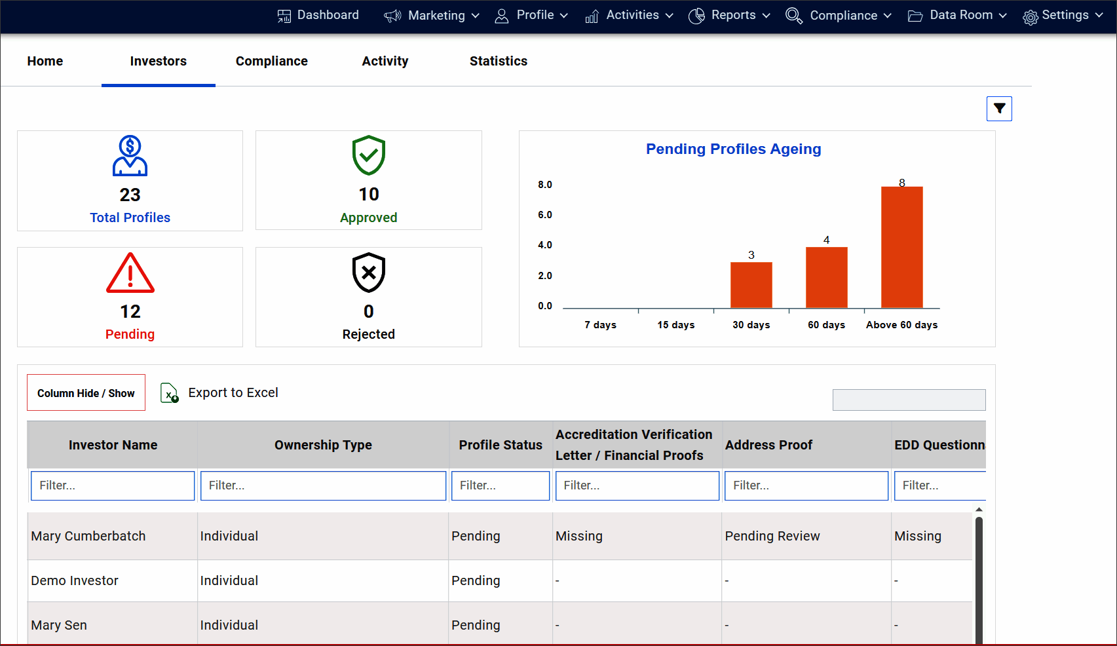Select the Activity tab
The height and width of the screenshot is (646, 1117).
[385, 61]
